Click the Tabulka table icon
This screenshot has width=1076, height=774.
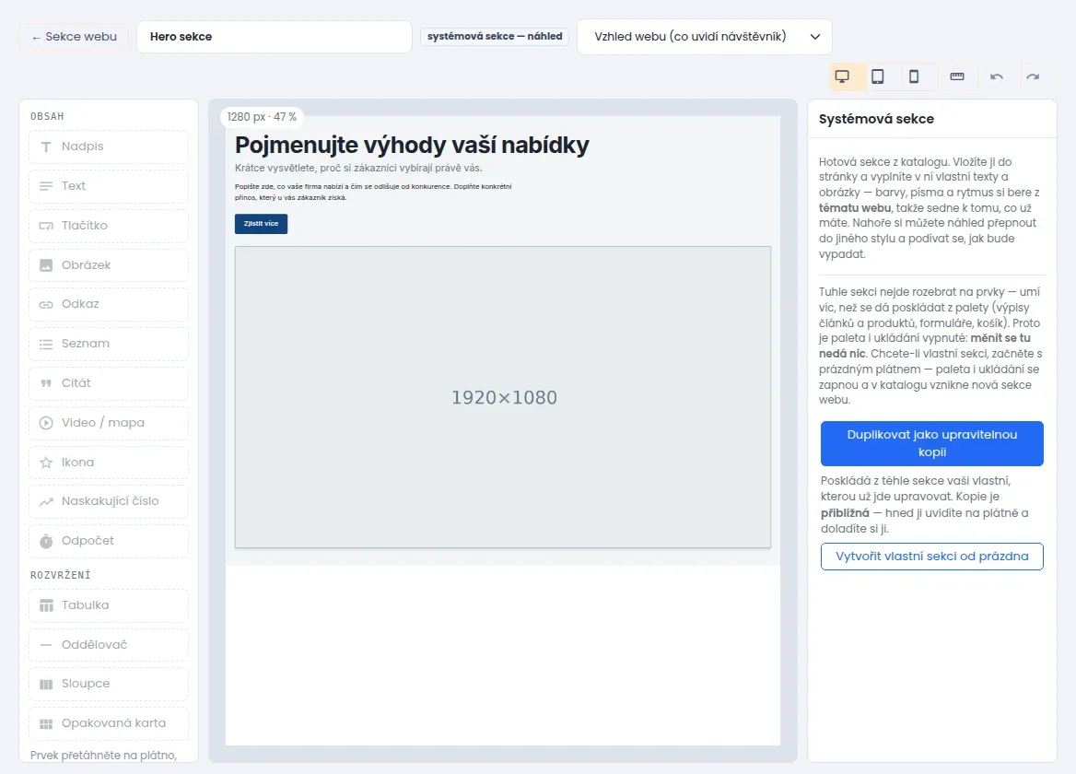[46, 606]
